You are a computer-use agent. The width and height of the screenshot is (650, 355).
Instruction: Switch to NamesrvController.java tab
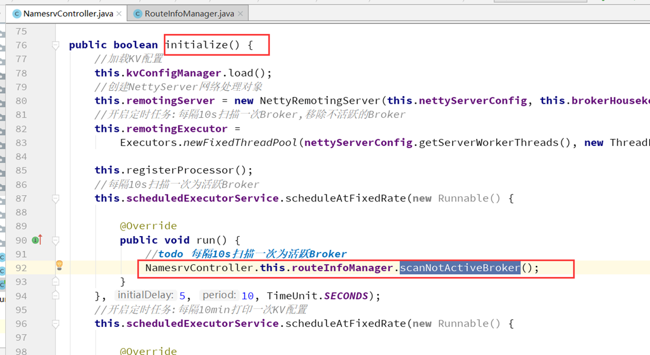coord(67,13)
